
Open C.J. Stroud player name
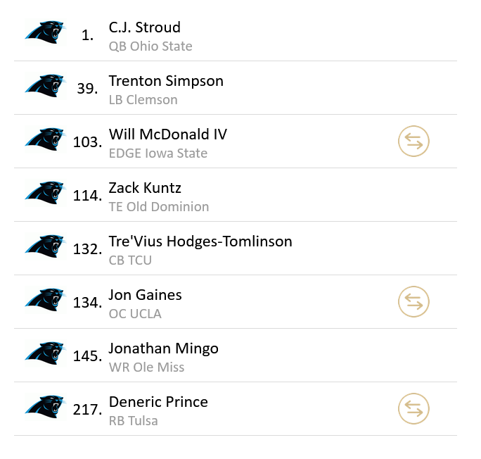click(x=144, y=27)
